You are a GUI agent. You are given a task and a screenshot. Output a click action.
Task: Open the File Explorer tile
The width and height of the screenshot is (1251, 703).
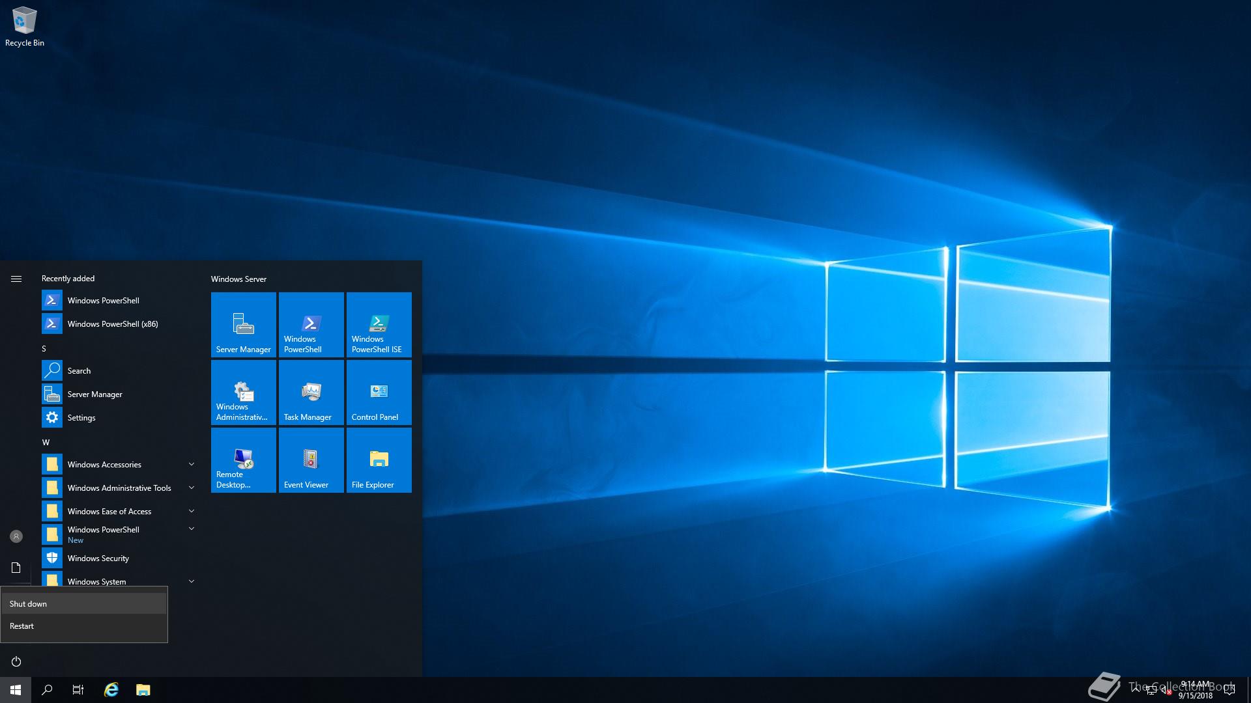[x=379, y=460]
